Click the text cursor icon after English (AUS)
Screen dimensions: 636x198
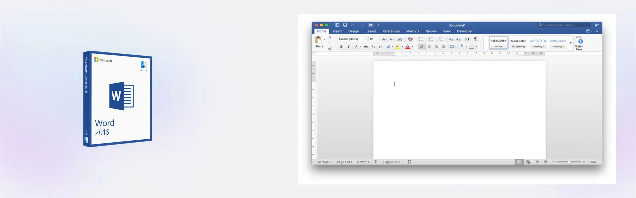coord(409,162)
